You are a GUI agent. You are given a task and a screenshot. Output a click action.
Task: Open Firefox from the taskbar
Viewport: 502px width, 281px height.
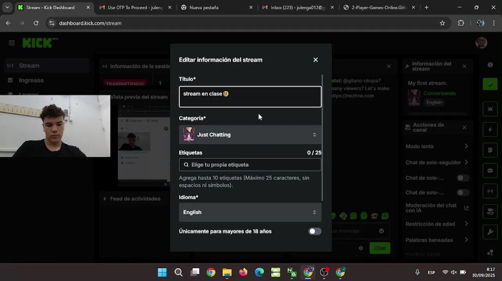(243, 272)
